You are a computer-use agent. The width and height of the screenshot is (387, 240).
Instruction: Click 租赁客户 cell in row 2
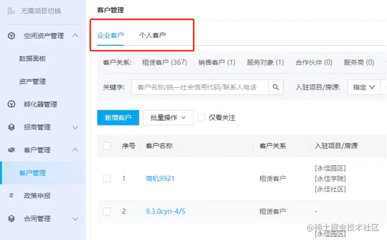272,212
